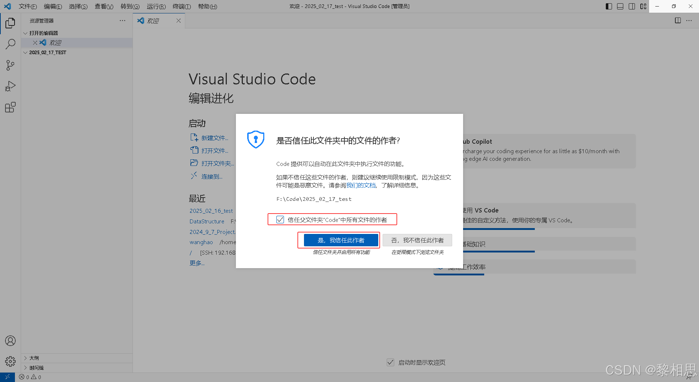Open recent wanghao folder
Image resolution: width=699 pixels, height=382 pixels.
click(201, 242)
